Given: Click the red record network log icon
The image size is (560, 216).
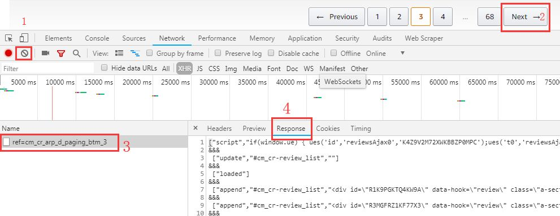Looking at the screenshot, I should click(x=8, y=54).
